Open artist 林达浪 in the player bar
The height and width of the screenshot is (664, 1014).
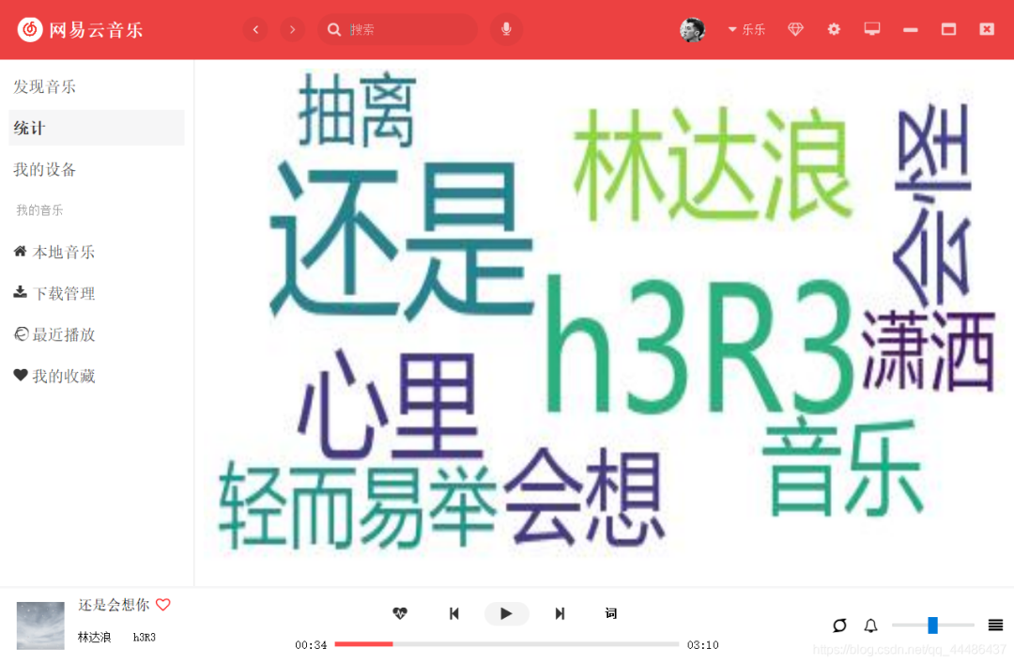(x=95, y=638)
